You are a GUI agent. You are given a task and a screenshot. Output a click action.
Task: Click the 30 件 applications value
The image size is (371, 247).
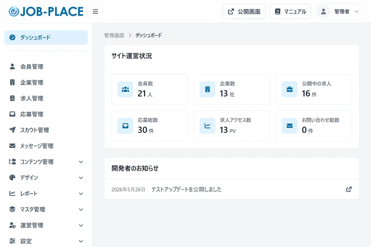pyautogui.click(x=146, y=130)
